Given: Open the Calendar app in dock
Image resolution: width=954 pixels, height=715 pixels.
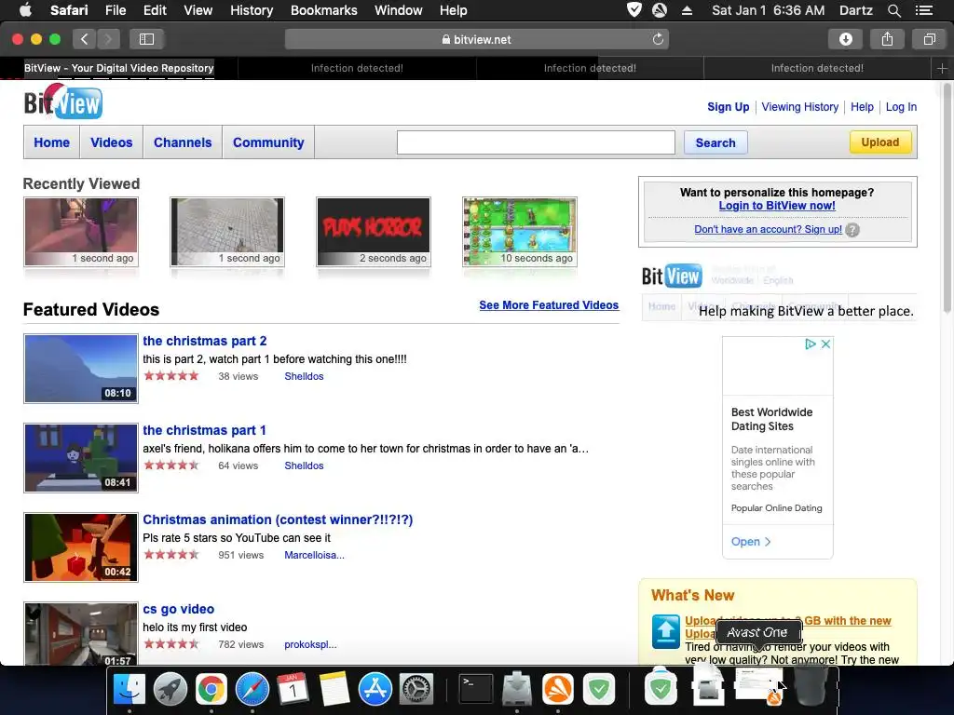Looking at the screenshot, I should 293,689.
